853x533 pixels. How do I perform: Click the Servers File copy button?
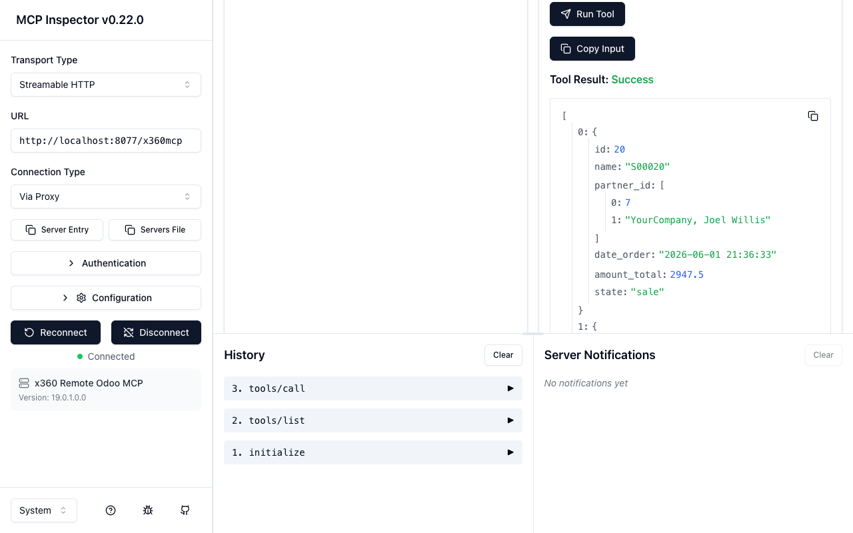(155, 230)
